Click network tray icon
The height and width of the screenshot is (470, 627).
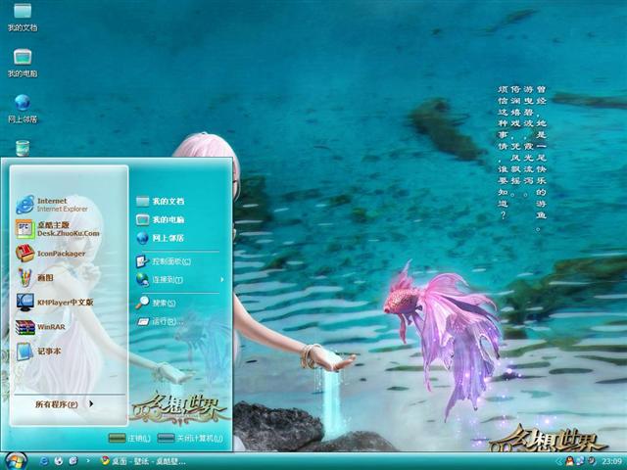point(581,461)
